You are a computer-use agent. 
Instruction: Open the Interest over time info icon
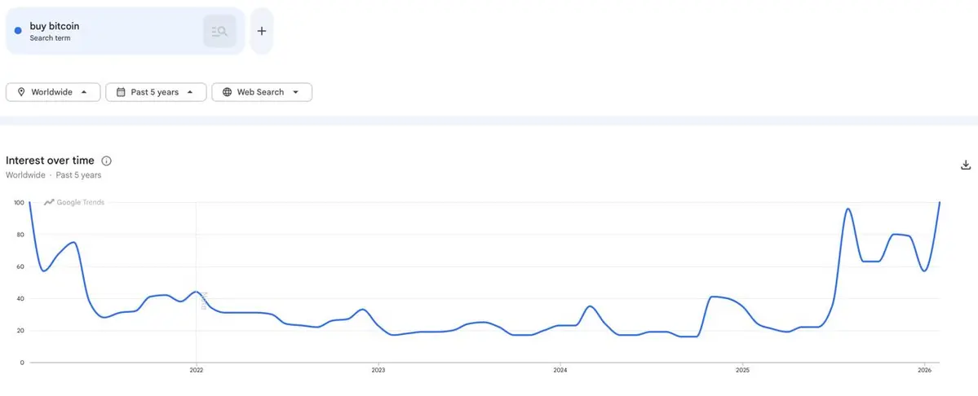pyautogui.click(x=106, y=161)
